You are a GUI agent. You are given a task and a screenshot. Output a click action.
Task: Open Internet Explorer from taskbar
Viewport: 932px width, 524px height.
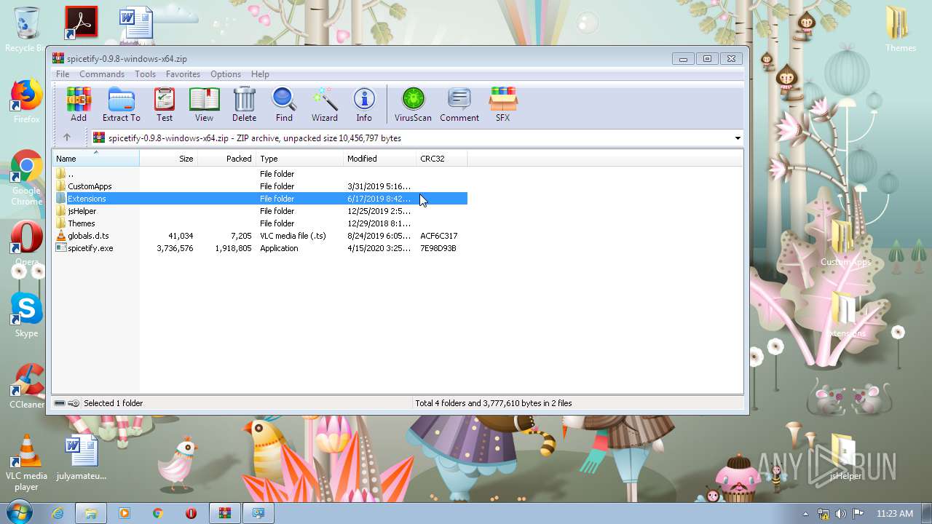(x=58, y=513)
